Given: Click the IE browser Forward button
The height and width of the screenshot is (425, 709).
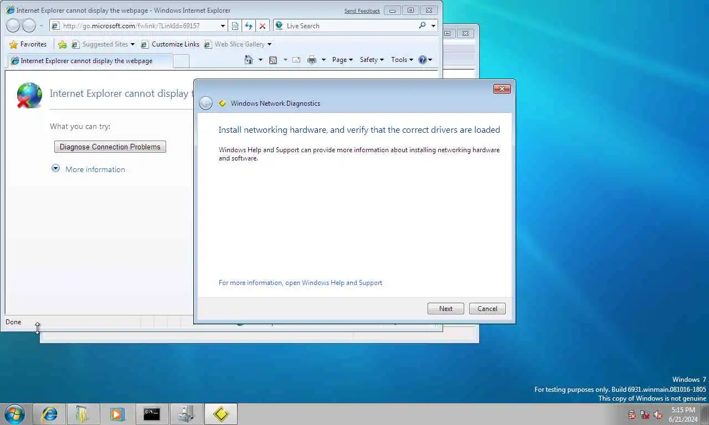Looking at the screenshot, I should [x=29, y=25].
